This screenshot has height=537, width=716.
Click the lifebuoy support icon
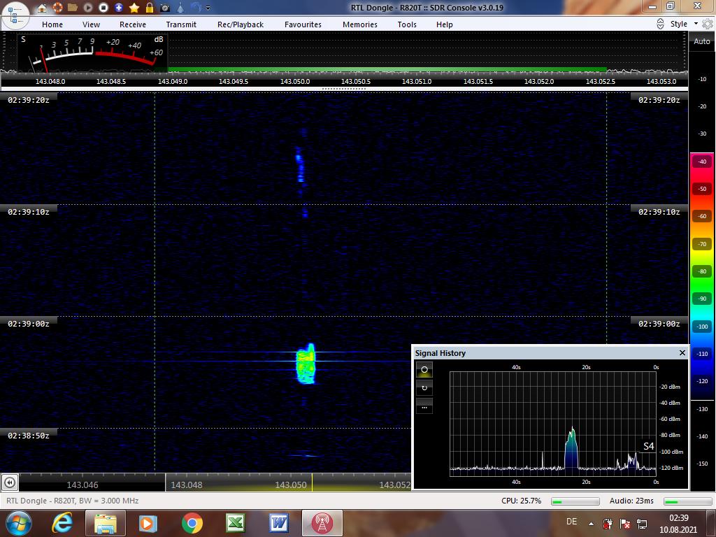coord(57,8)
